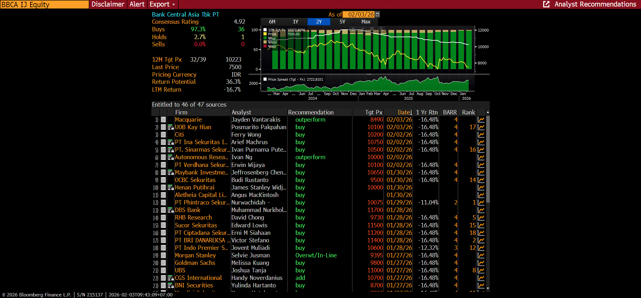Open the Macquarie row chart icon
Screen dimensions: 641x298
[481, 120]
